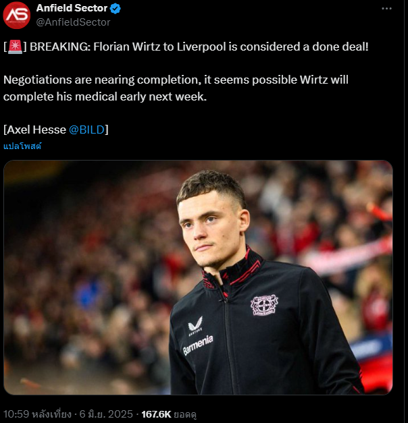This screenshot has height=423, width=408.
Task: Click the red siren emoji in the post
Action: pyautogui.click(x=15, y=47)
